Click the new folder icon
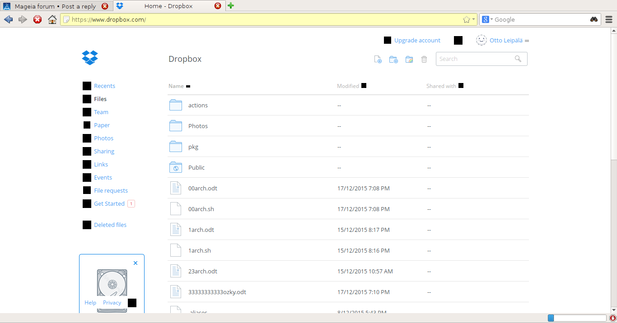617x323 pixels. click(393, 59)
